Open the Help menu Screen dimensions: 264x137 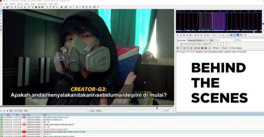56,4
